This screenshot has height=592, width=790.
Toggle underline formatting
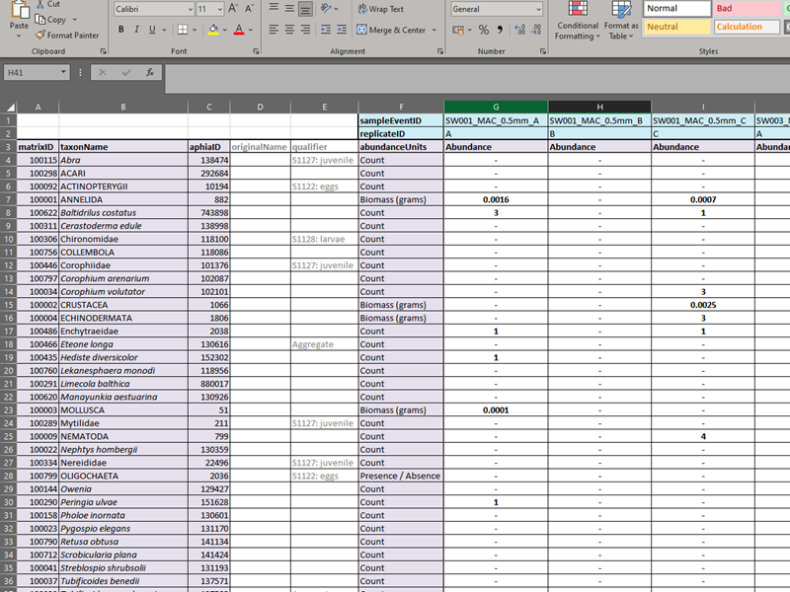point(151,30)
